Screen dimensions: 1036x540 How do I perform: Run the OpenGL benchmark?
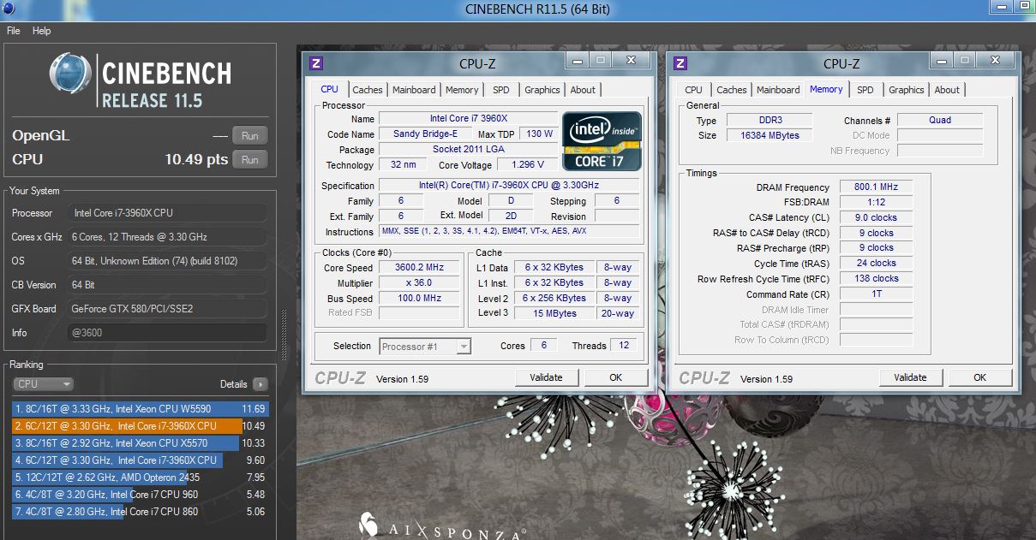click(x=249, y=135)
